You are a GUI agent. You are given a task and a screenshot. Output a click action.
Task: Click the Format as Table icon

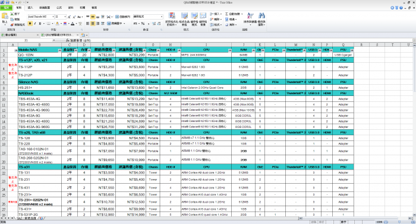point(184,19)
